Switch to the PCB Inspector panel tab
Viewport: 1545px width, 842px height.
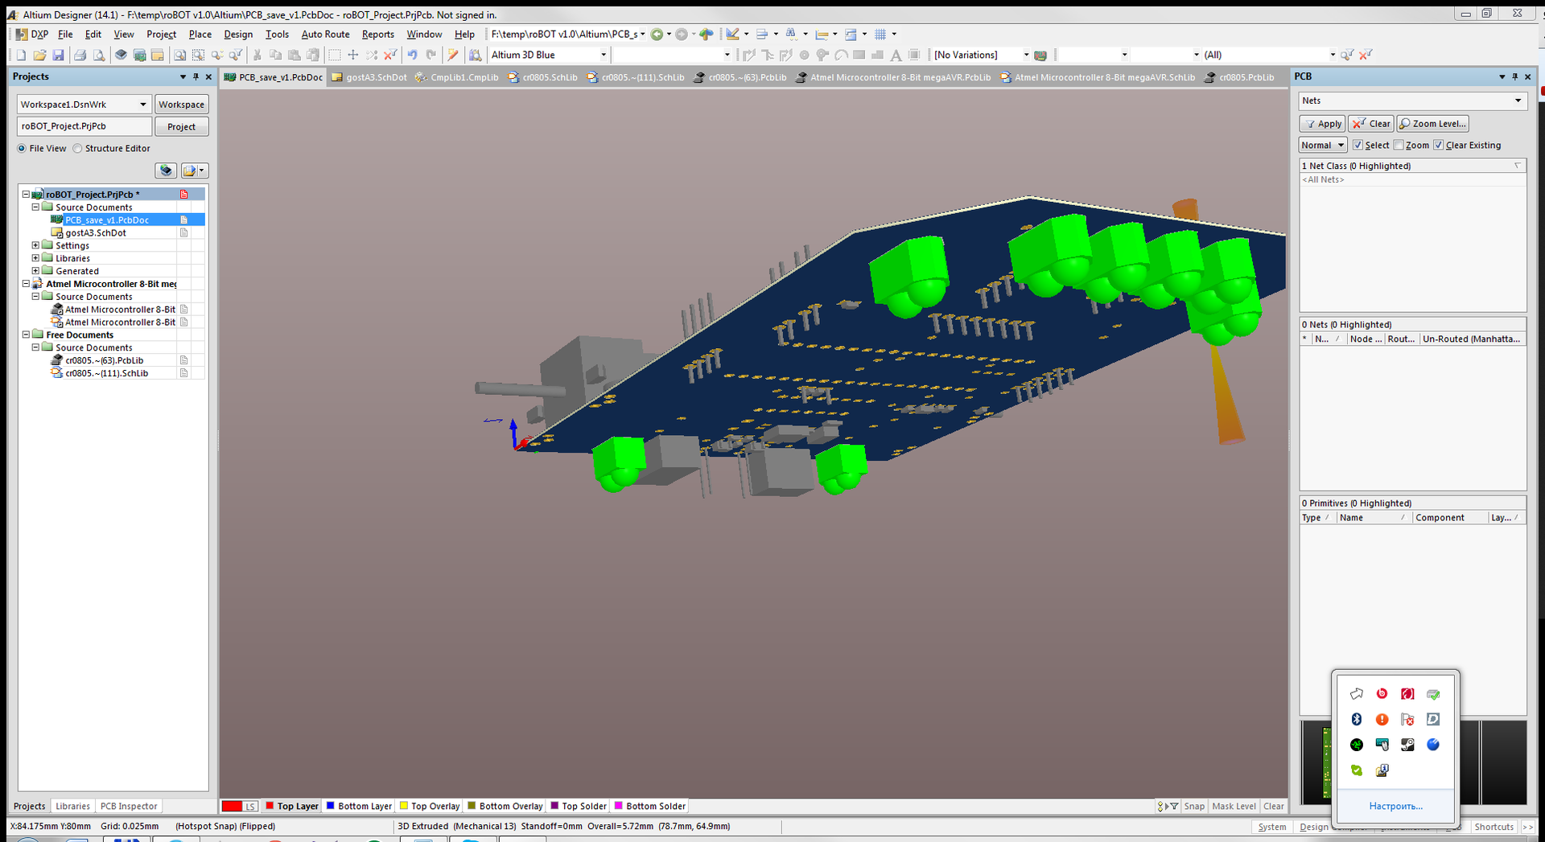click(128, 806)
